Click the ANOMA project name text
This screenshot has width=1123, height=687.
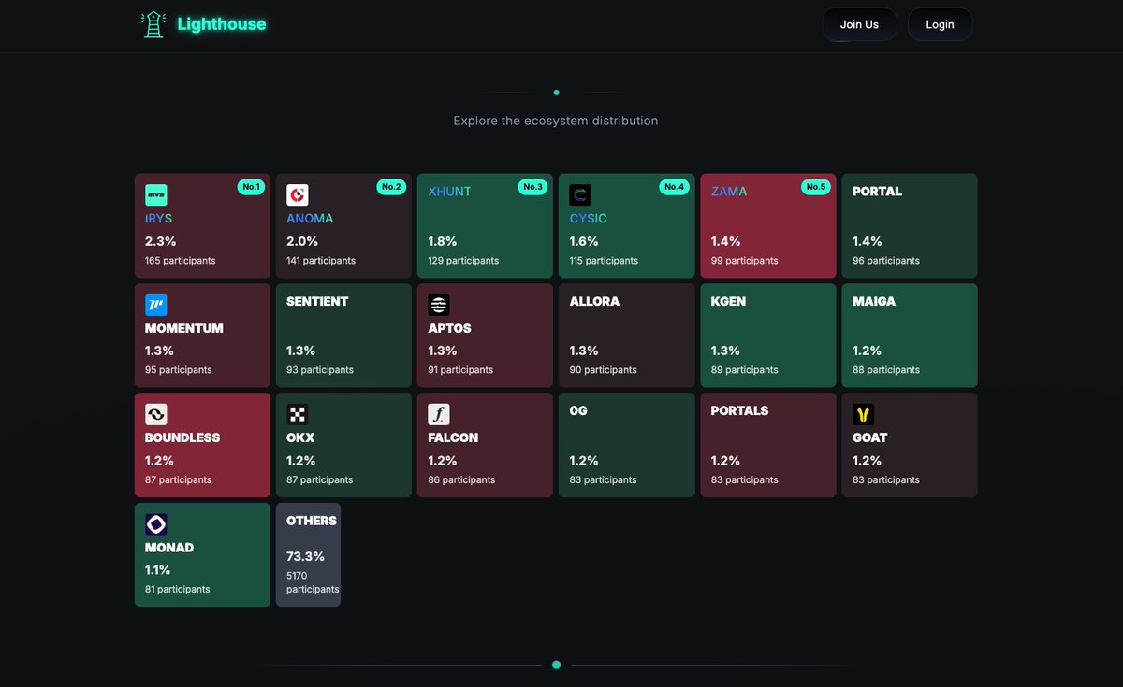tap(310, 219)
